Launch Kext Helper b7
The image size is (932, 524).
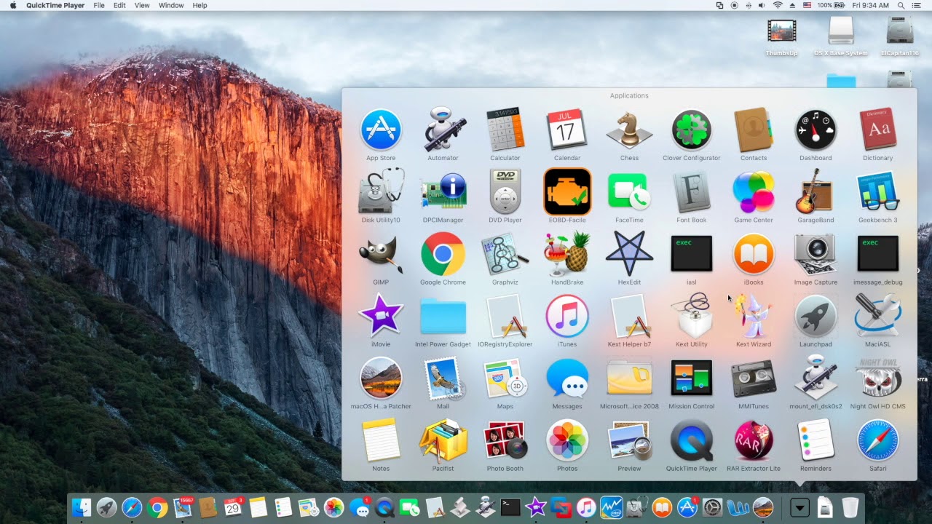(629, 316)
